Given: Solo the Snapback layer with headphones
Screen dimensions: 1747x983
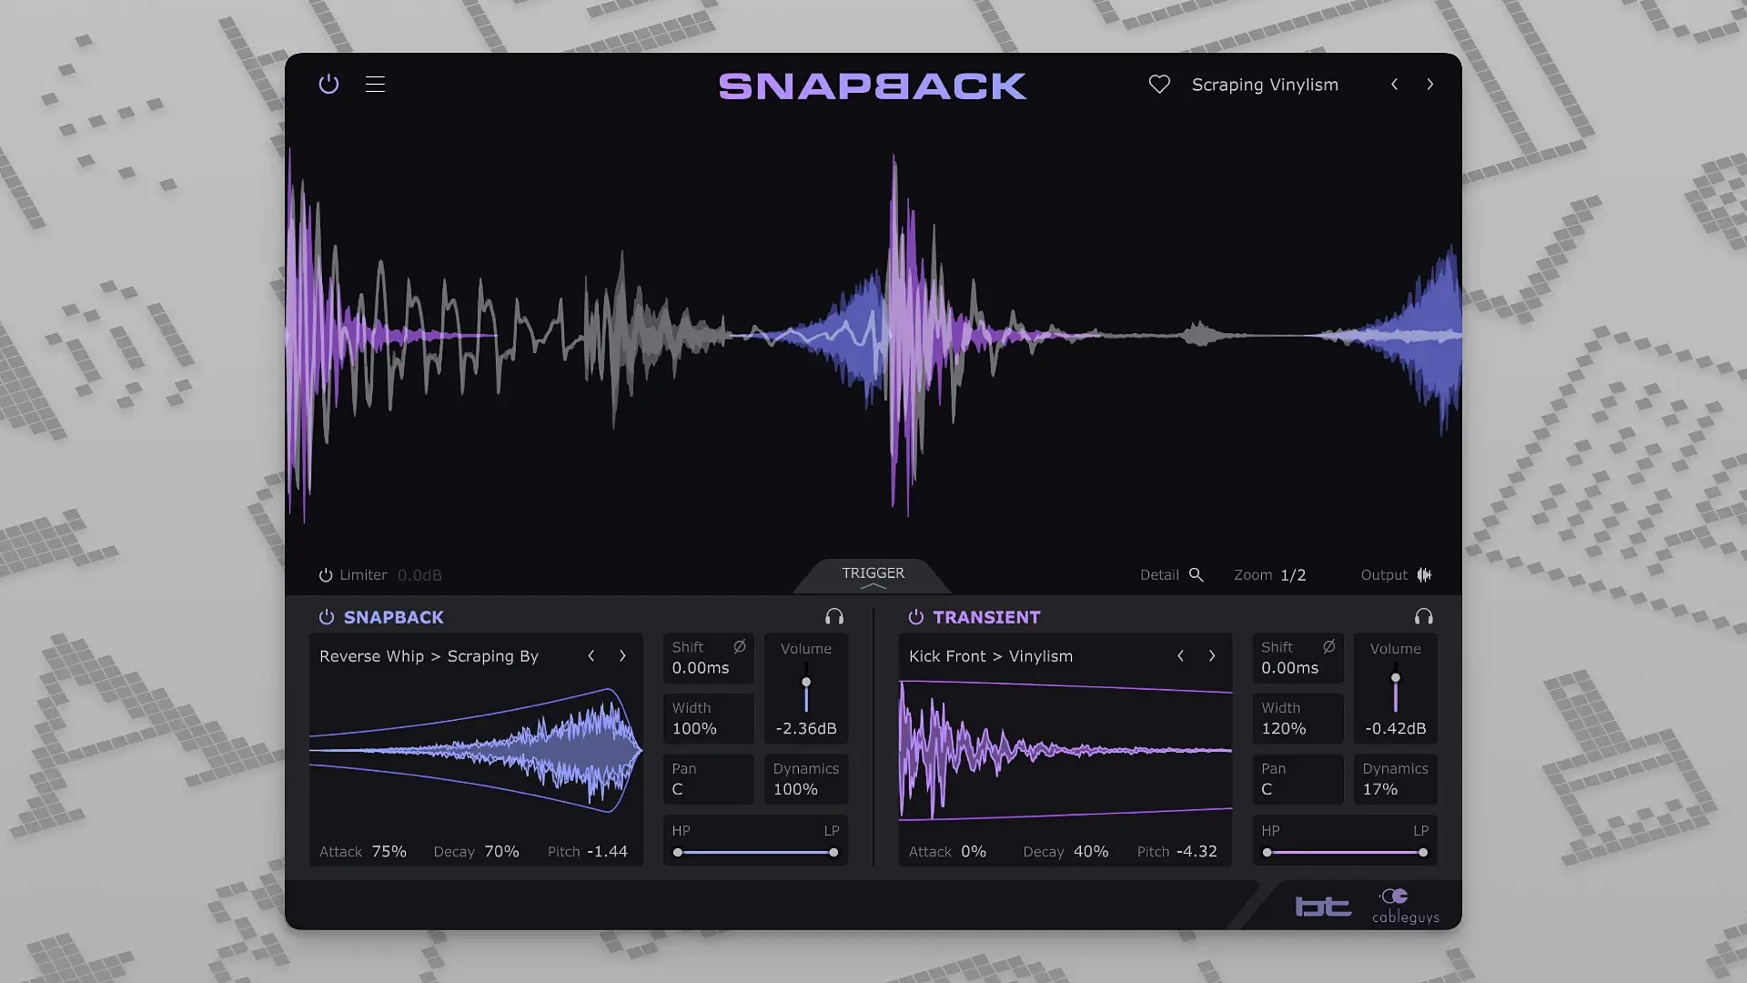Looking at the screenshot, I should pyautogui.click(x=833, y=617).
